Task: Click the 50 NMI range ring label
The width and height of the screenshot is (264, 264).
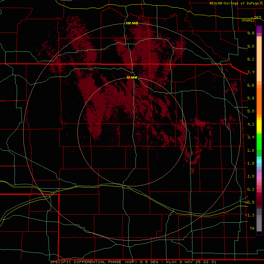Action: coord(132,77)
